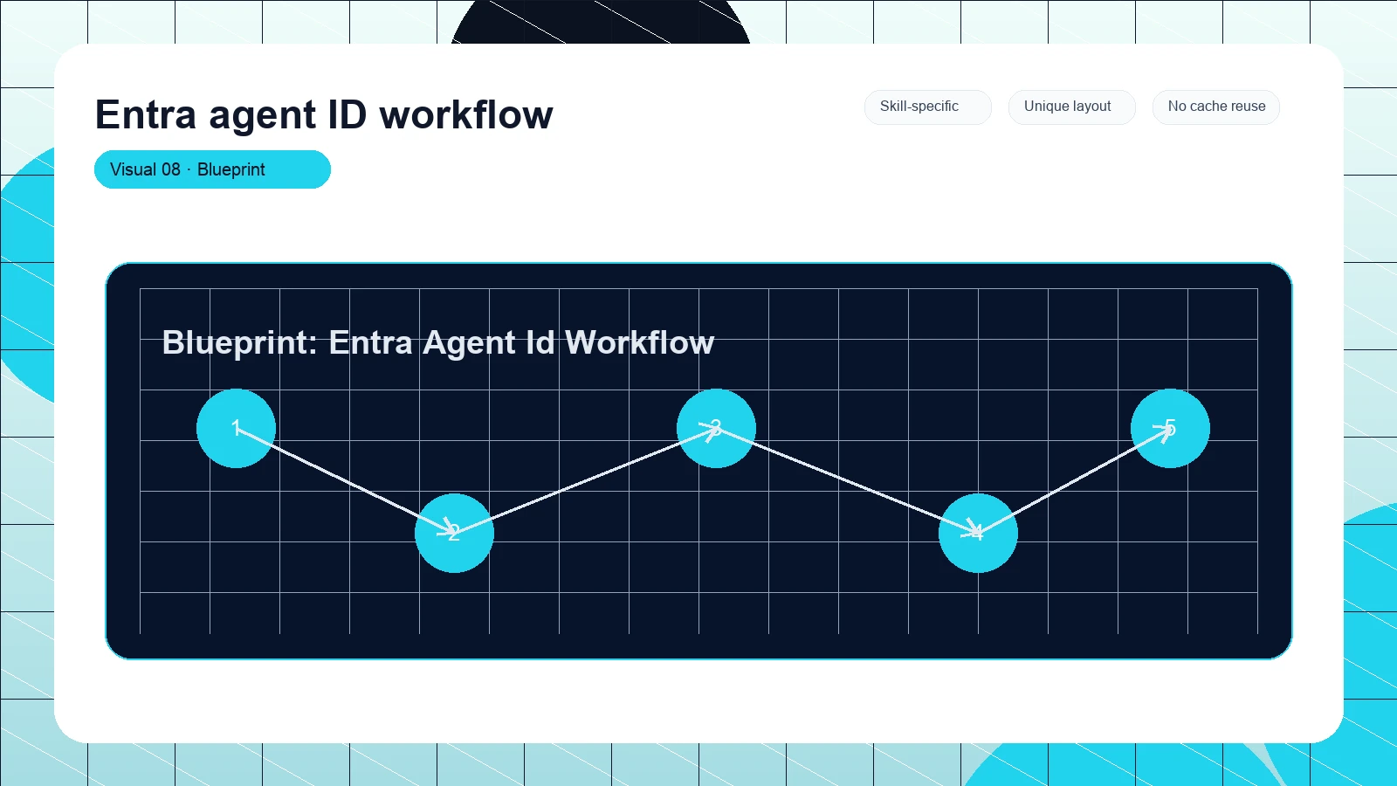Select workflow node 3 circle

point(716,428)
